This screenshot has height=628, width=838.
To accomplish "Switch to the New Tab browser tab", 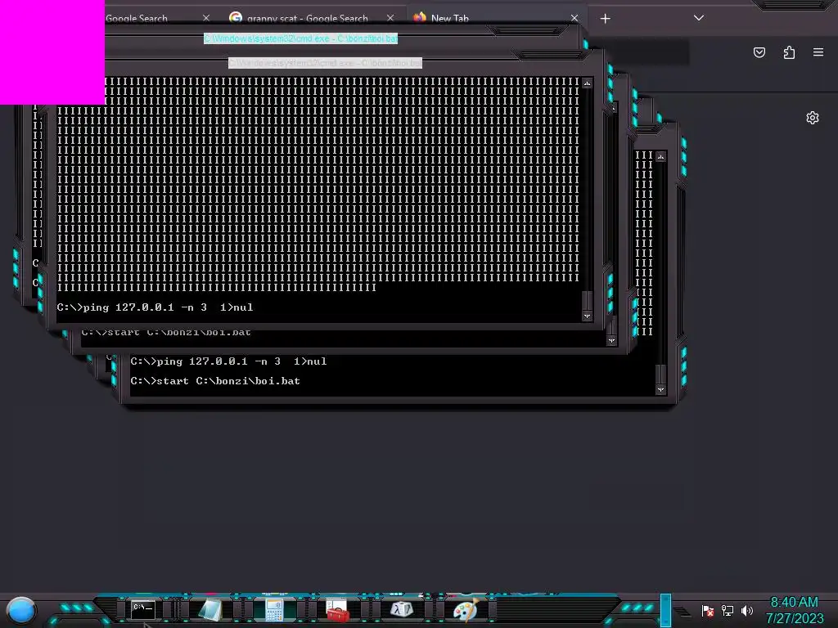I will click(450, 18).
